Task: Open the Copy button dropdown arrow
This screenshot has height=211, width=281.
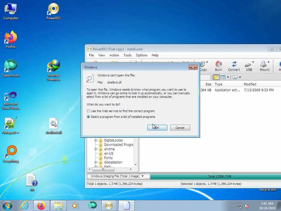Action: [x=207, y=62]
